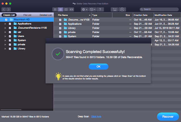Open the user account icon
The image size is (181, 122).
tap(122, 9)
